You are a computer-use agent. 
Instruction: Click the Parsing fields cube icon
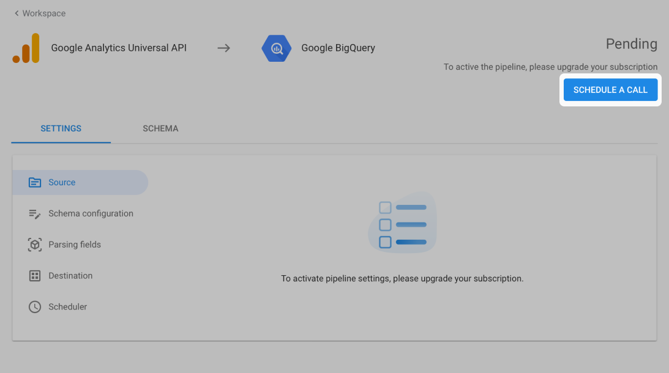coord(34,245)
